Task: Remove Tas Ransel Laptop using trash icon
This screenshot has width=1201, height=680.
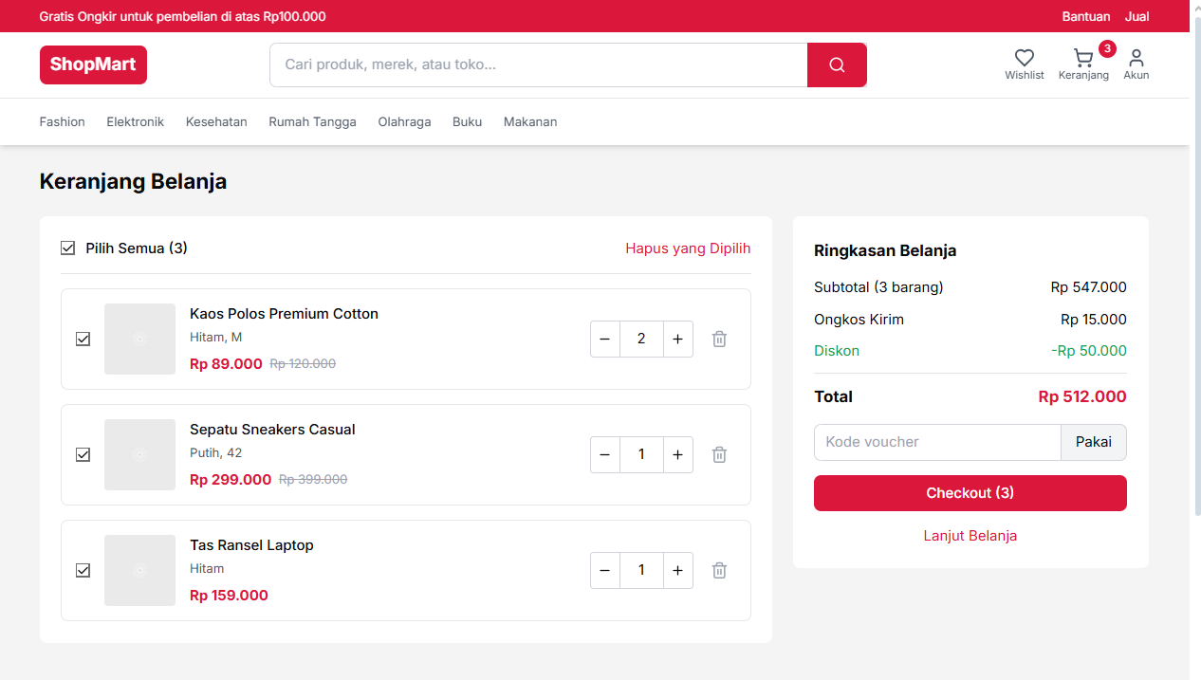Action: 719,570
